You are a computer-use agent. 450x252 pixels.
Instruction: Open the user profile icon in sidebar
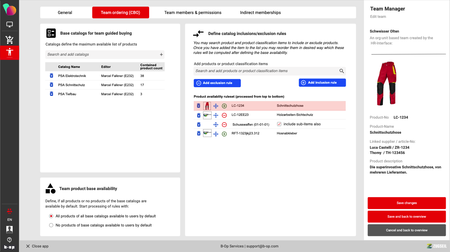tap(9, 230)
